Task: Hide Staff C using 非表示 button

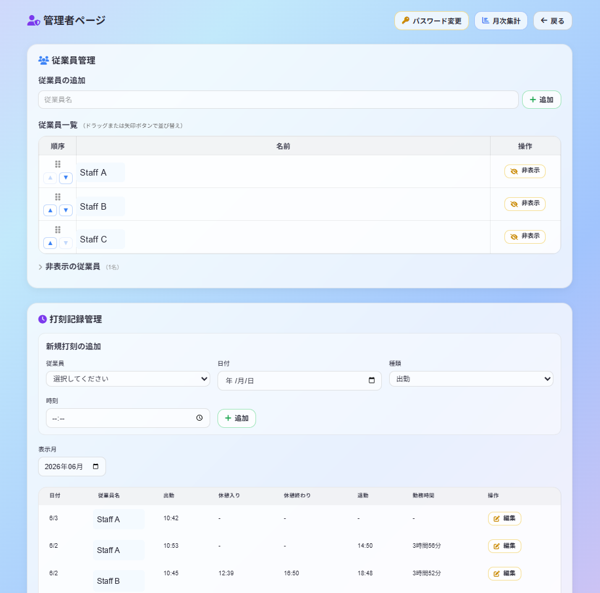Action: [x=525, y=237]
